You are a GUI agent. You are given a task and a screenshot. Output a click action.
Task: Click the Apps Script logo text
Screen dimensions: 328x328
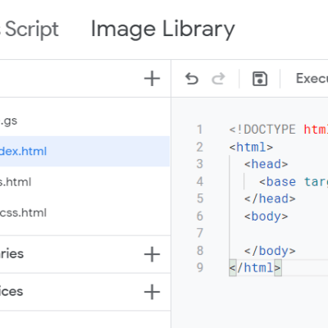pos(30,30)
